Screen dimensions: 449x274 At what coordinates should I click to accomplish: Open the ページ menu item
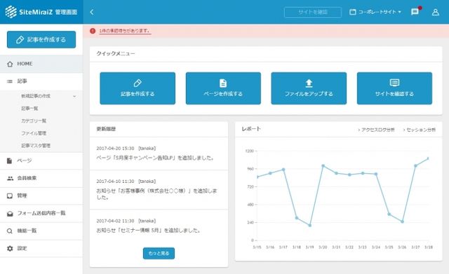point(41,160)
